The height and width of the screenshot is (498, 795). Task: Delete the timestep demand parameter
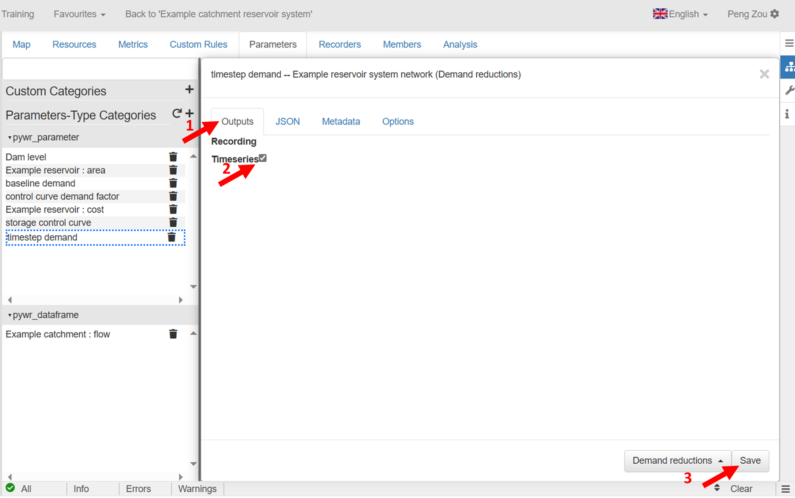[172, 238]
